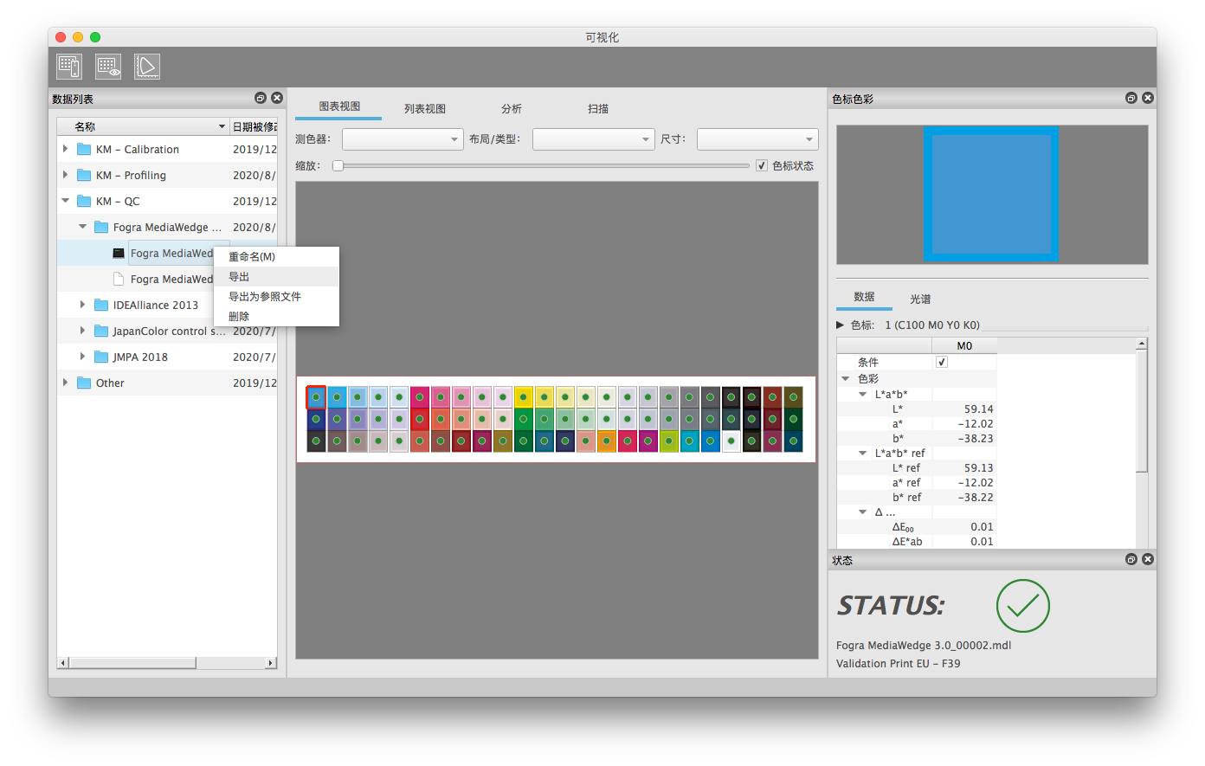Collapse the Fogra MediaWedge subfolder
This screenshot has height=766, width=1205.
[83, 227]
